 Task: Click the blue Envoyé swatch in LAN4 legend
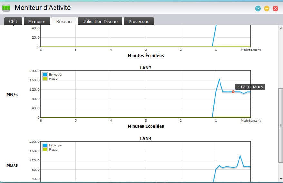pos(45,145)
